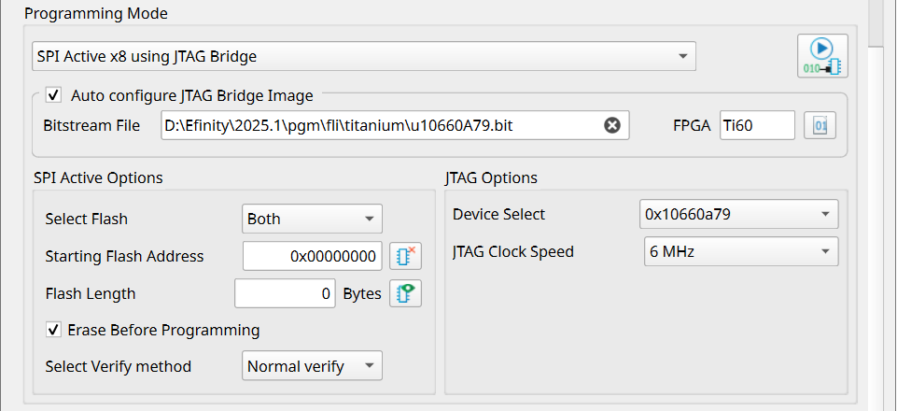The height and width of the screenshot is (411, 897).
Task: Click the erase flash chip icon
Action: pyautogui.click(x=405, y=256)
